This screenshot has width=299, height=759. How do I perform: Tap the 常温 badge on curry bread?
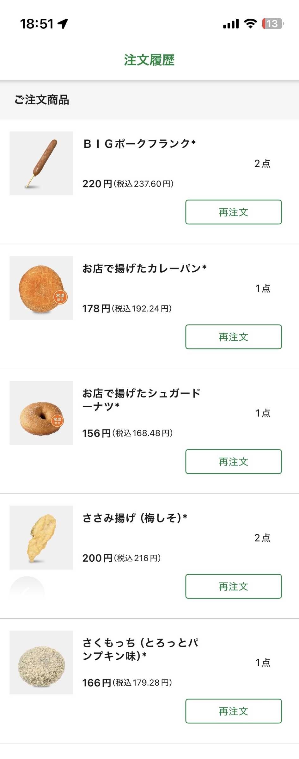60,297
